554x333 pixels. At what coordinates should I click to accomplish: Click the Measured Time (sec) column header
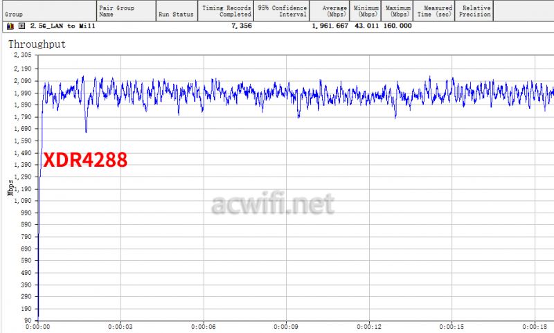[x=434, y=10]
